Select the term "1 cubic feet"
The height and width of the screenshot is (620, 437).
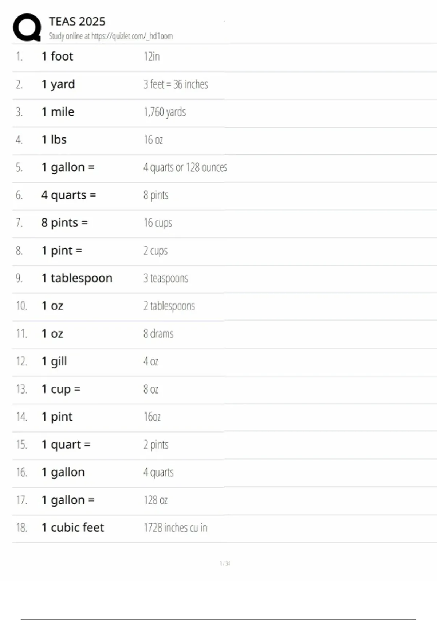[x=72, y=528]
